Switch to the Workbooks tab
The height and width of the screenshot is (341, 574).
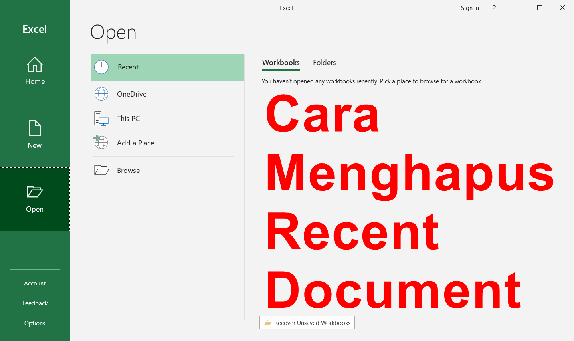281,63
